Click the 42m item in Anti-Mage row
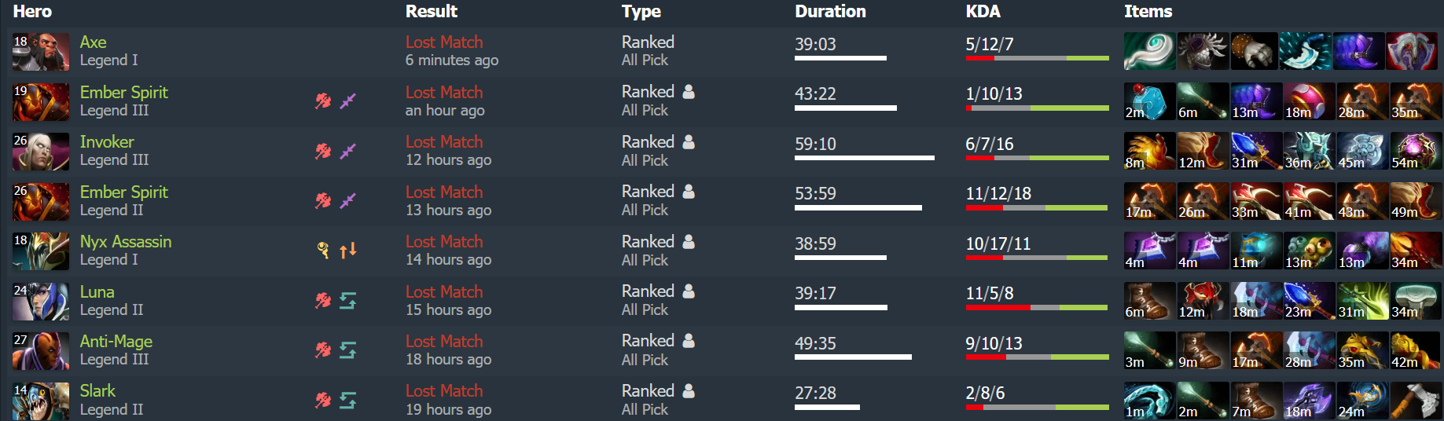The height and width of the screenshot is (421, 1444). [x=1416, y=350]
